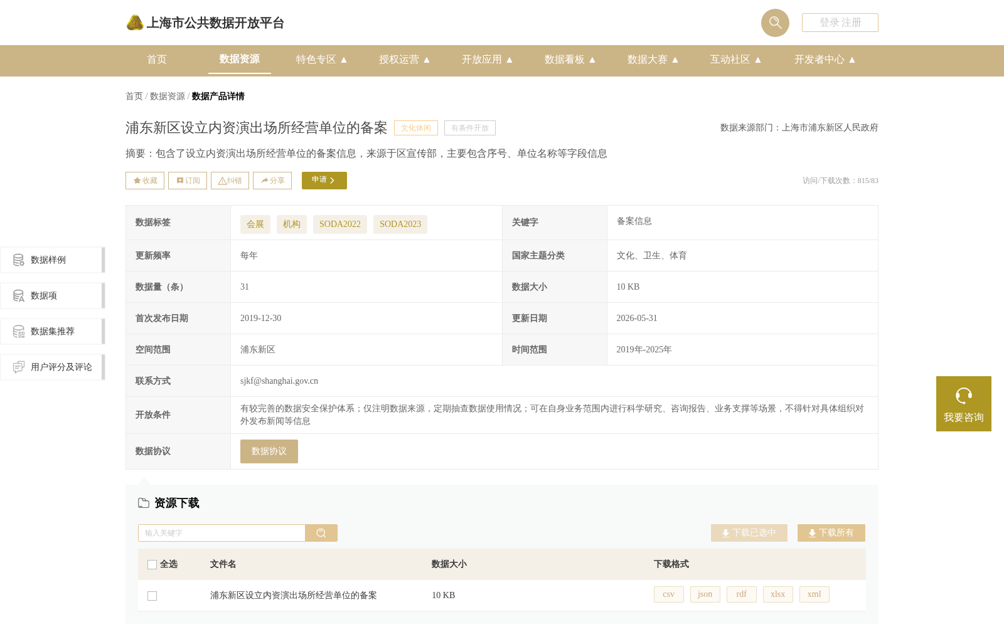The image size is (1004, 627).
Task: Click the 机构 data tag
Action: coord(292,224)
